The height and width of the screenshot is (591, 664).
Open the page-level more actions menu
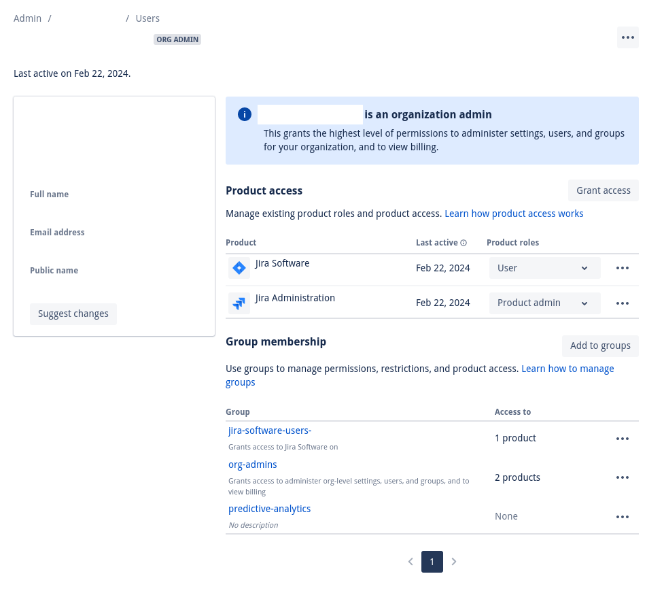(x=627, y=37)
